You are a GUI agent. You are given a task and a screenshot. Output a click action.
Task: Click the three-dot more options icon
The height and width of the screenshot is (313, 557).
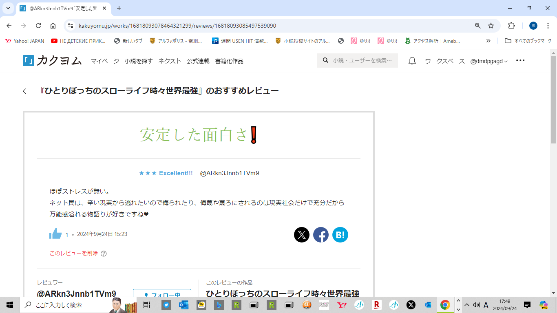pyautogui.click(x=520, y=60)
